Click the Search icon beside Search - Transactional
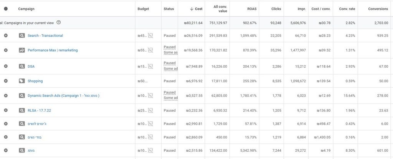This screenshot has width=393, height=159. click(22, 36)
